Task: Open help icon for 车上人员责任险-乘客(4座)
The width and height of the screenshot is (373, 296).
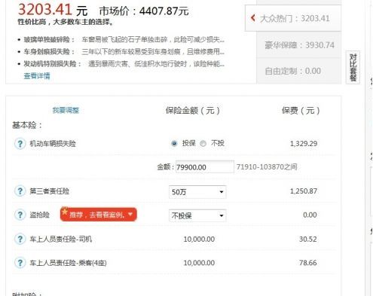Action: [x=20, y=263]
